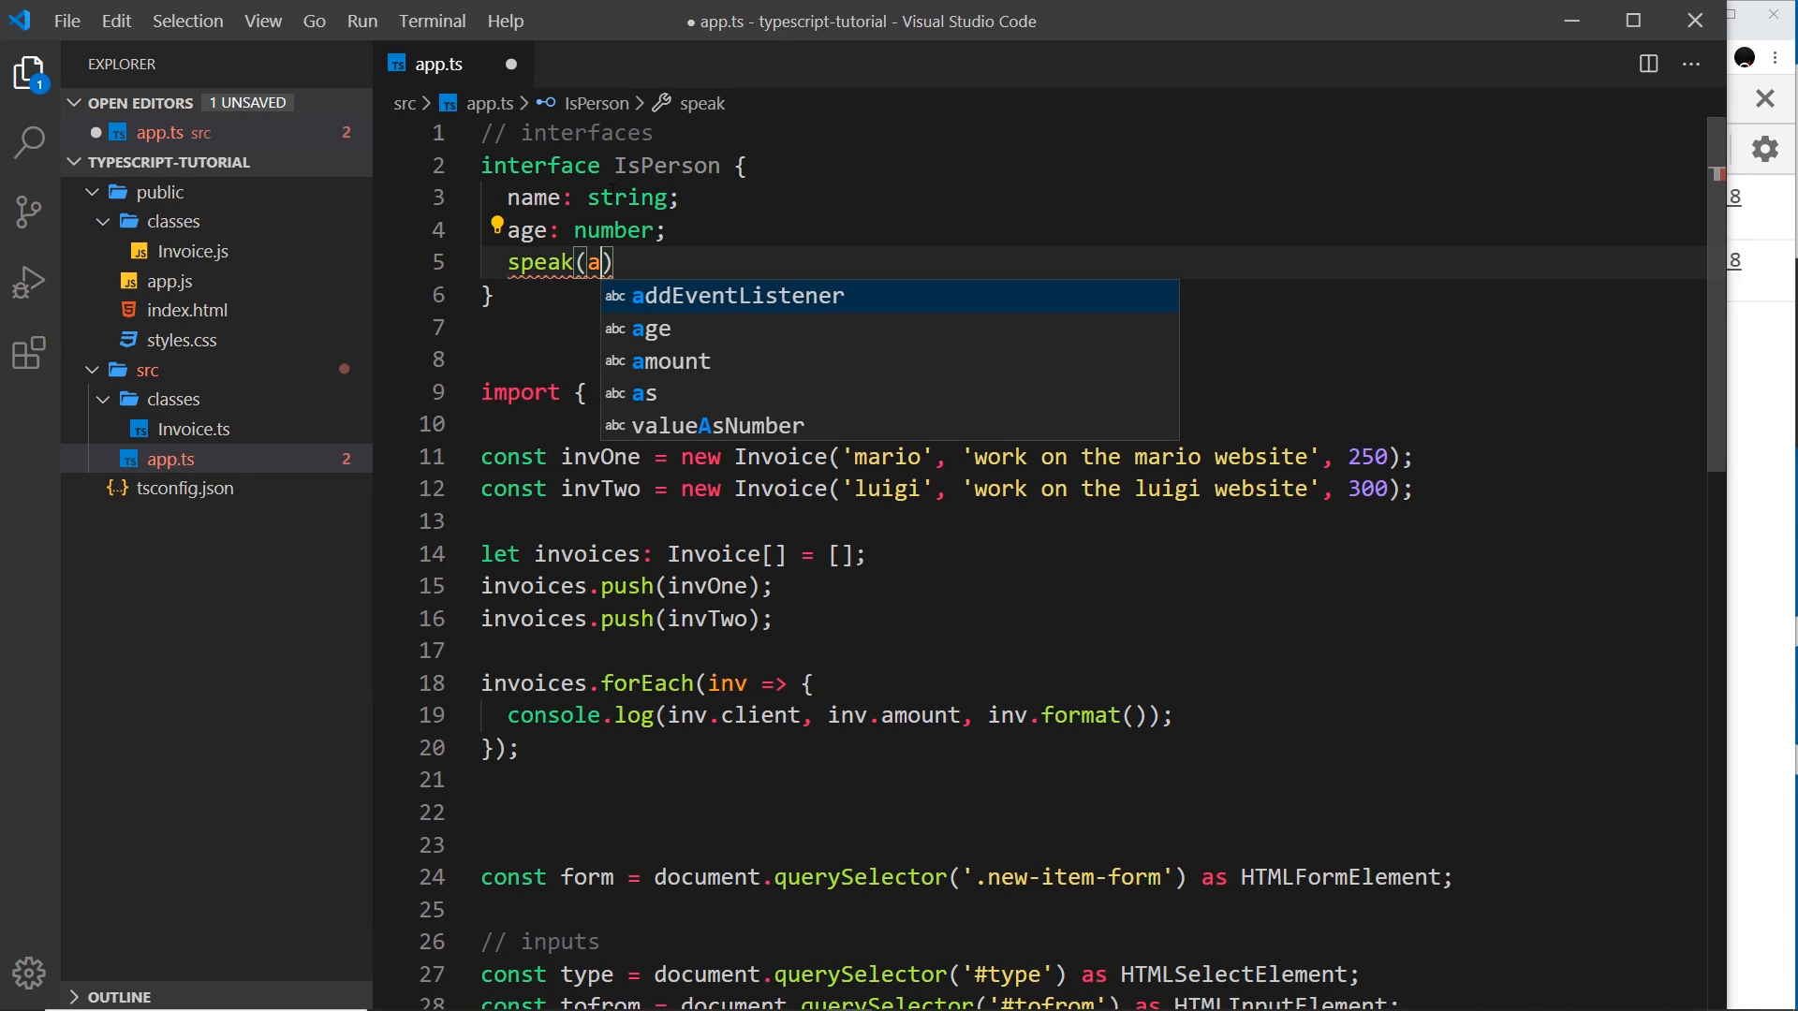
Task: Click speak in the breadcrumb
Action: (702, 103)
